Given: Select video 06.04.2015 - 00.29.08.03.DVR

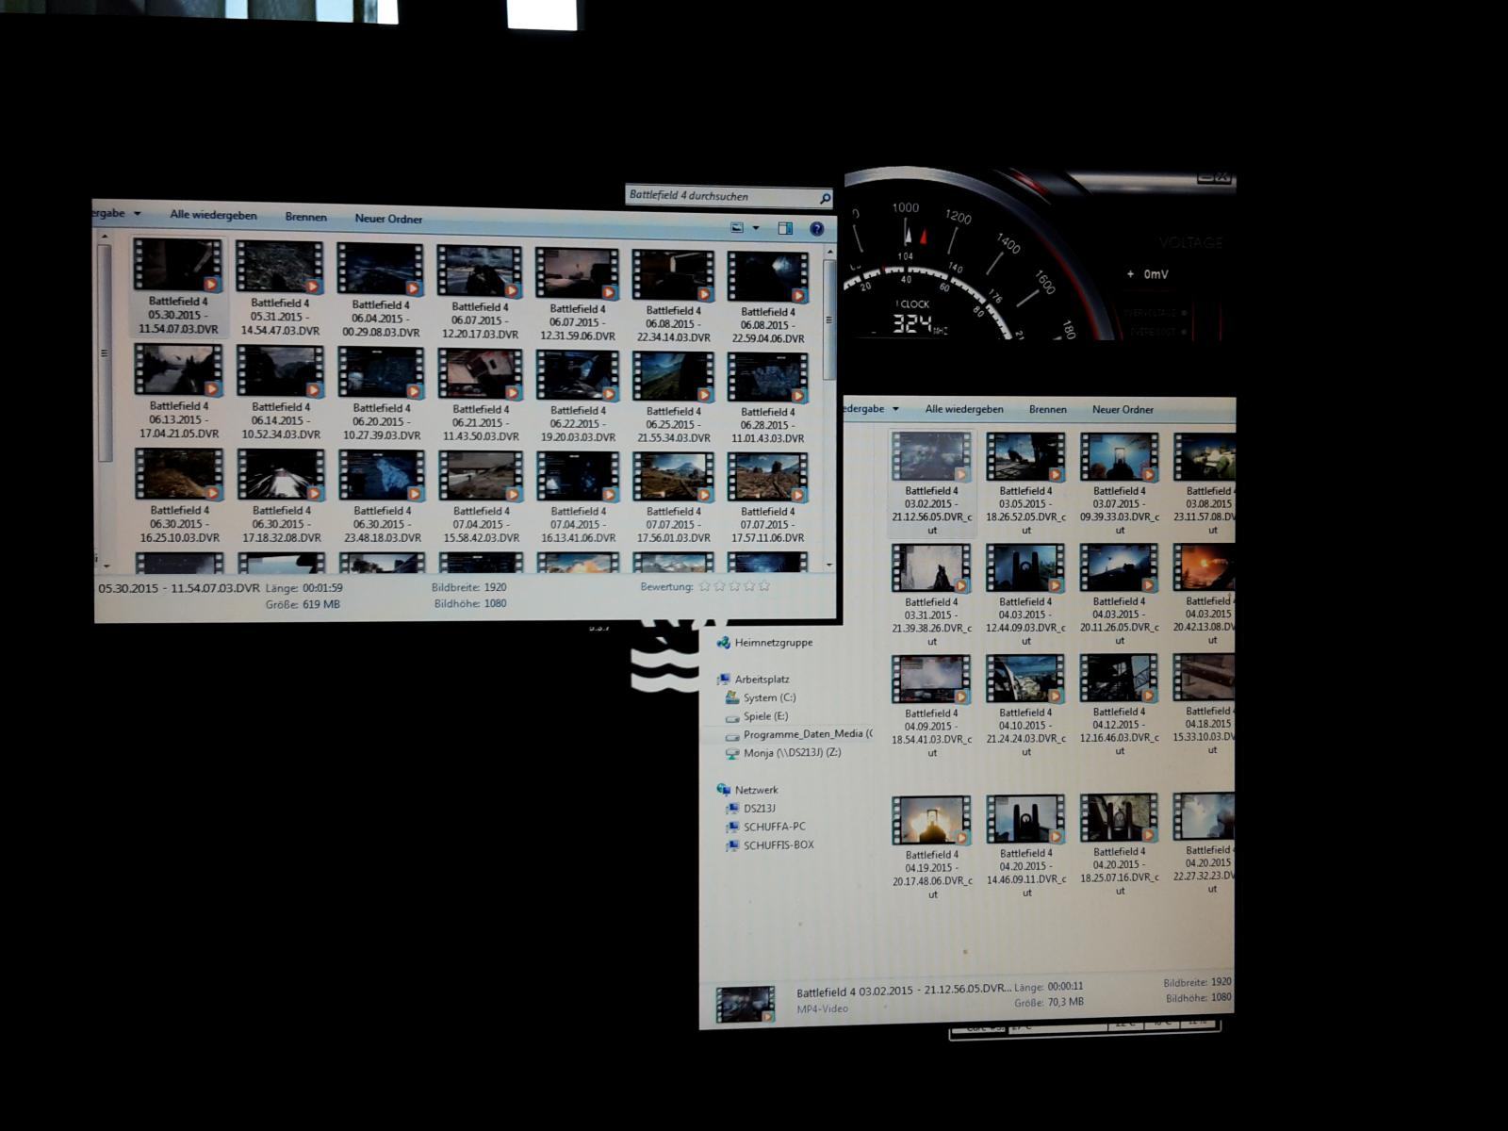Looking at the screenshot, I should click(381, 290).
